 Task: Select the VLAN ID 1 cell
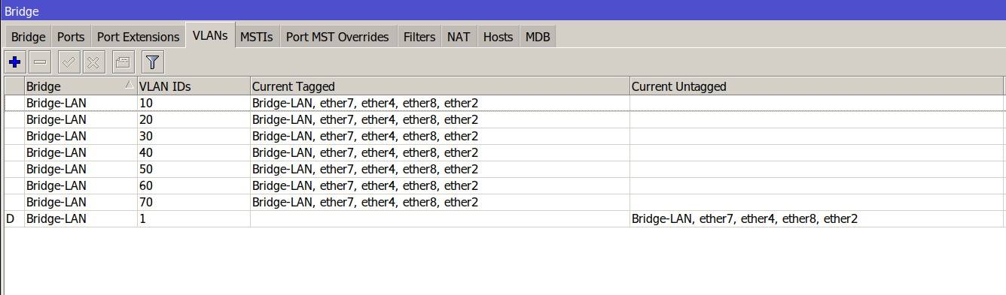click(x=194, y=218)
